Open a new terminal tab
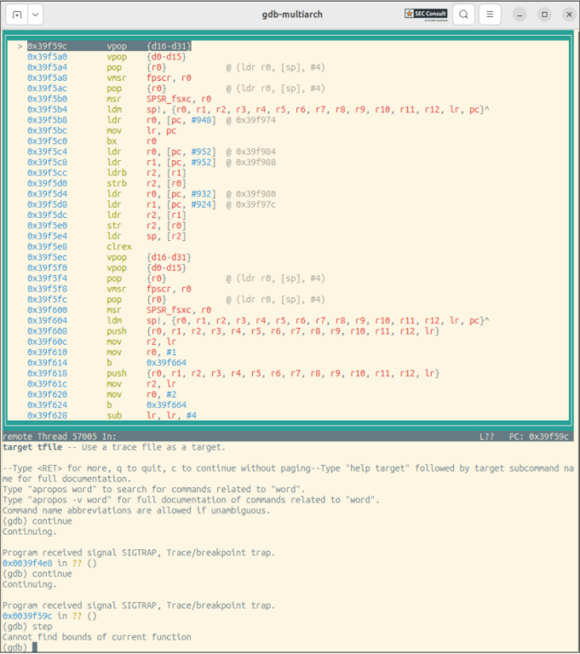The image size is (580, 654). pyautogui.click(x=16, y=14)
